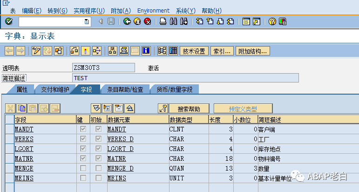359x192 pixels.
Task: Click the First Page icon
Action: [x=200, y=21]
